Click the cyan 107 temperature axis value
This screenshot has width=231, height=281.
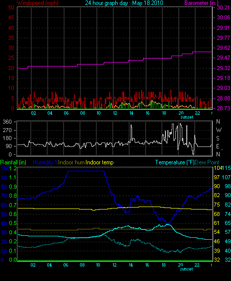click(227, 177)
